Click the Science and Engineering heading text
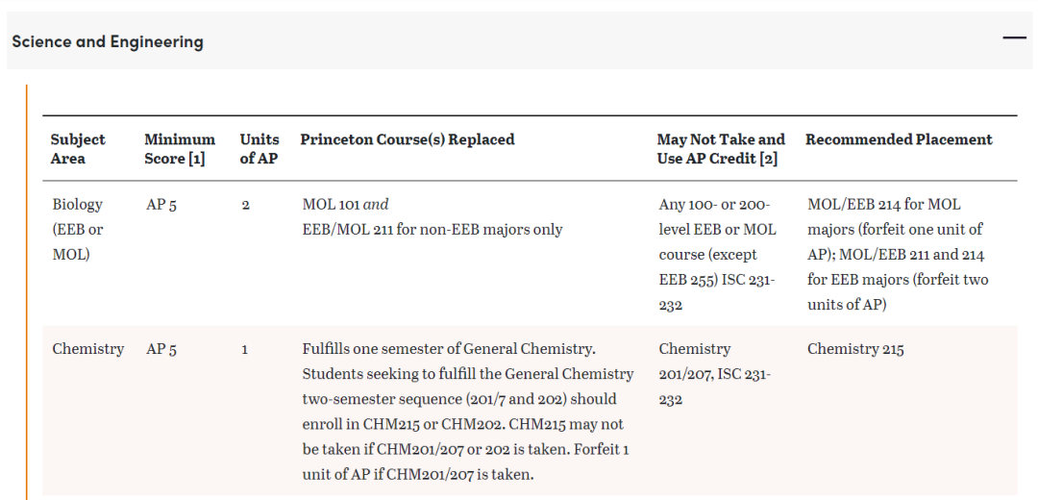This screenshot has height=500, width=1038. [108, 41]
